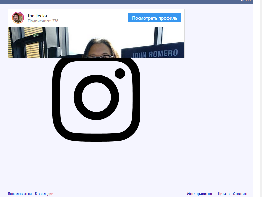Click the Подписчики: 378 text
Screen dimensions: 262x197
coord(43,21)
